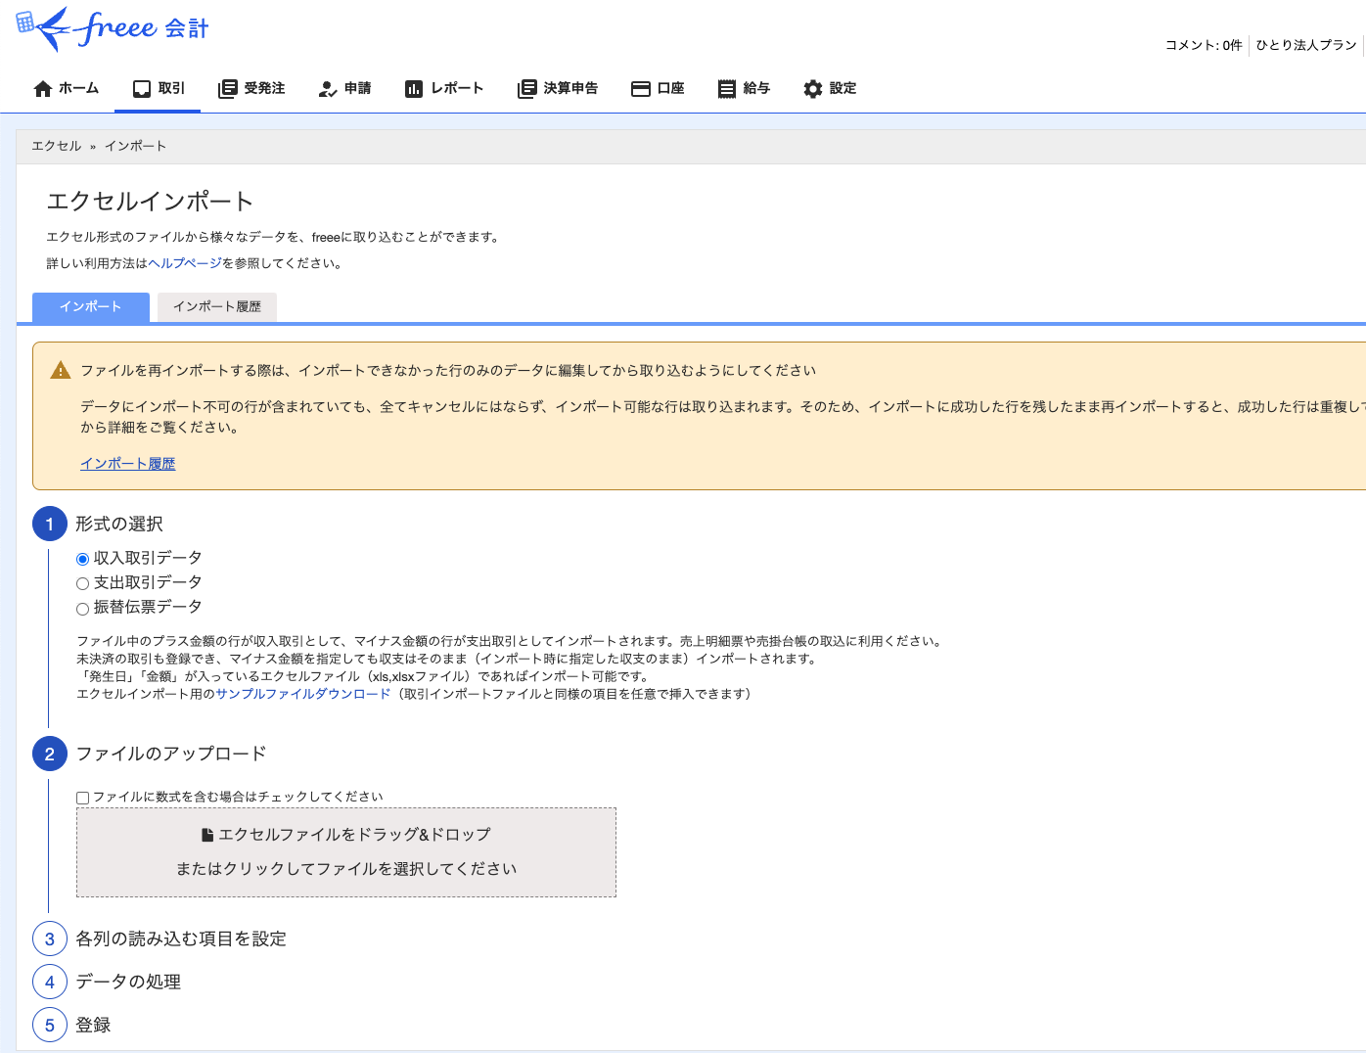Viewport: 1366px width, 1053px height.
Task: Open 口座 card icon
Action: (x=641, y=89)
